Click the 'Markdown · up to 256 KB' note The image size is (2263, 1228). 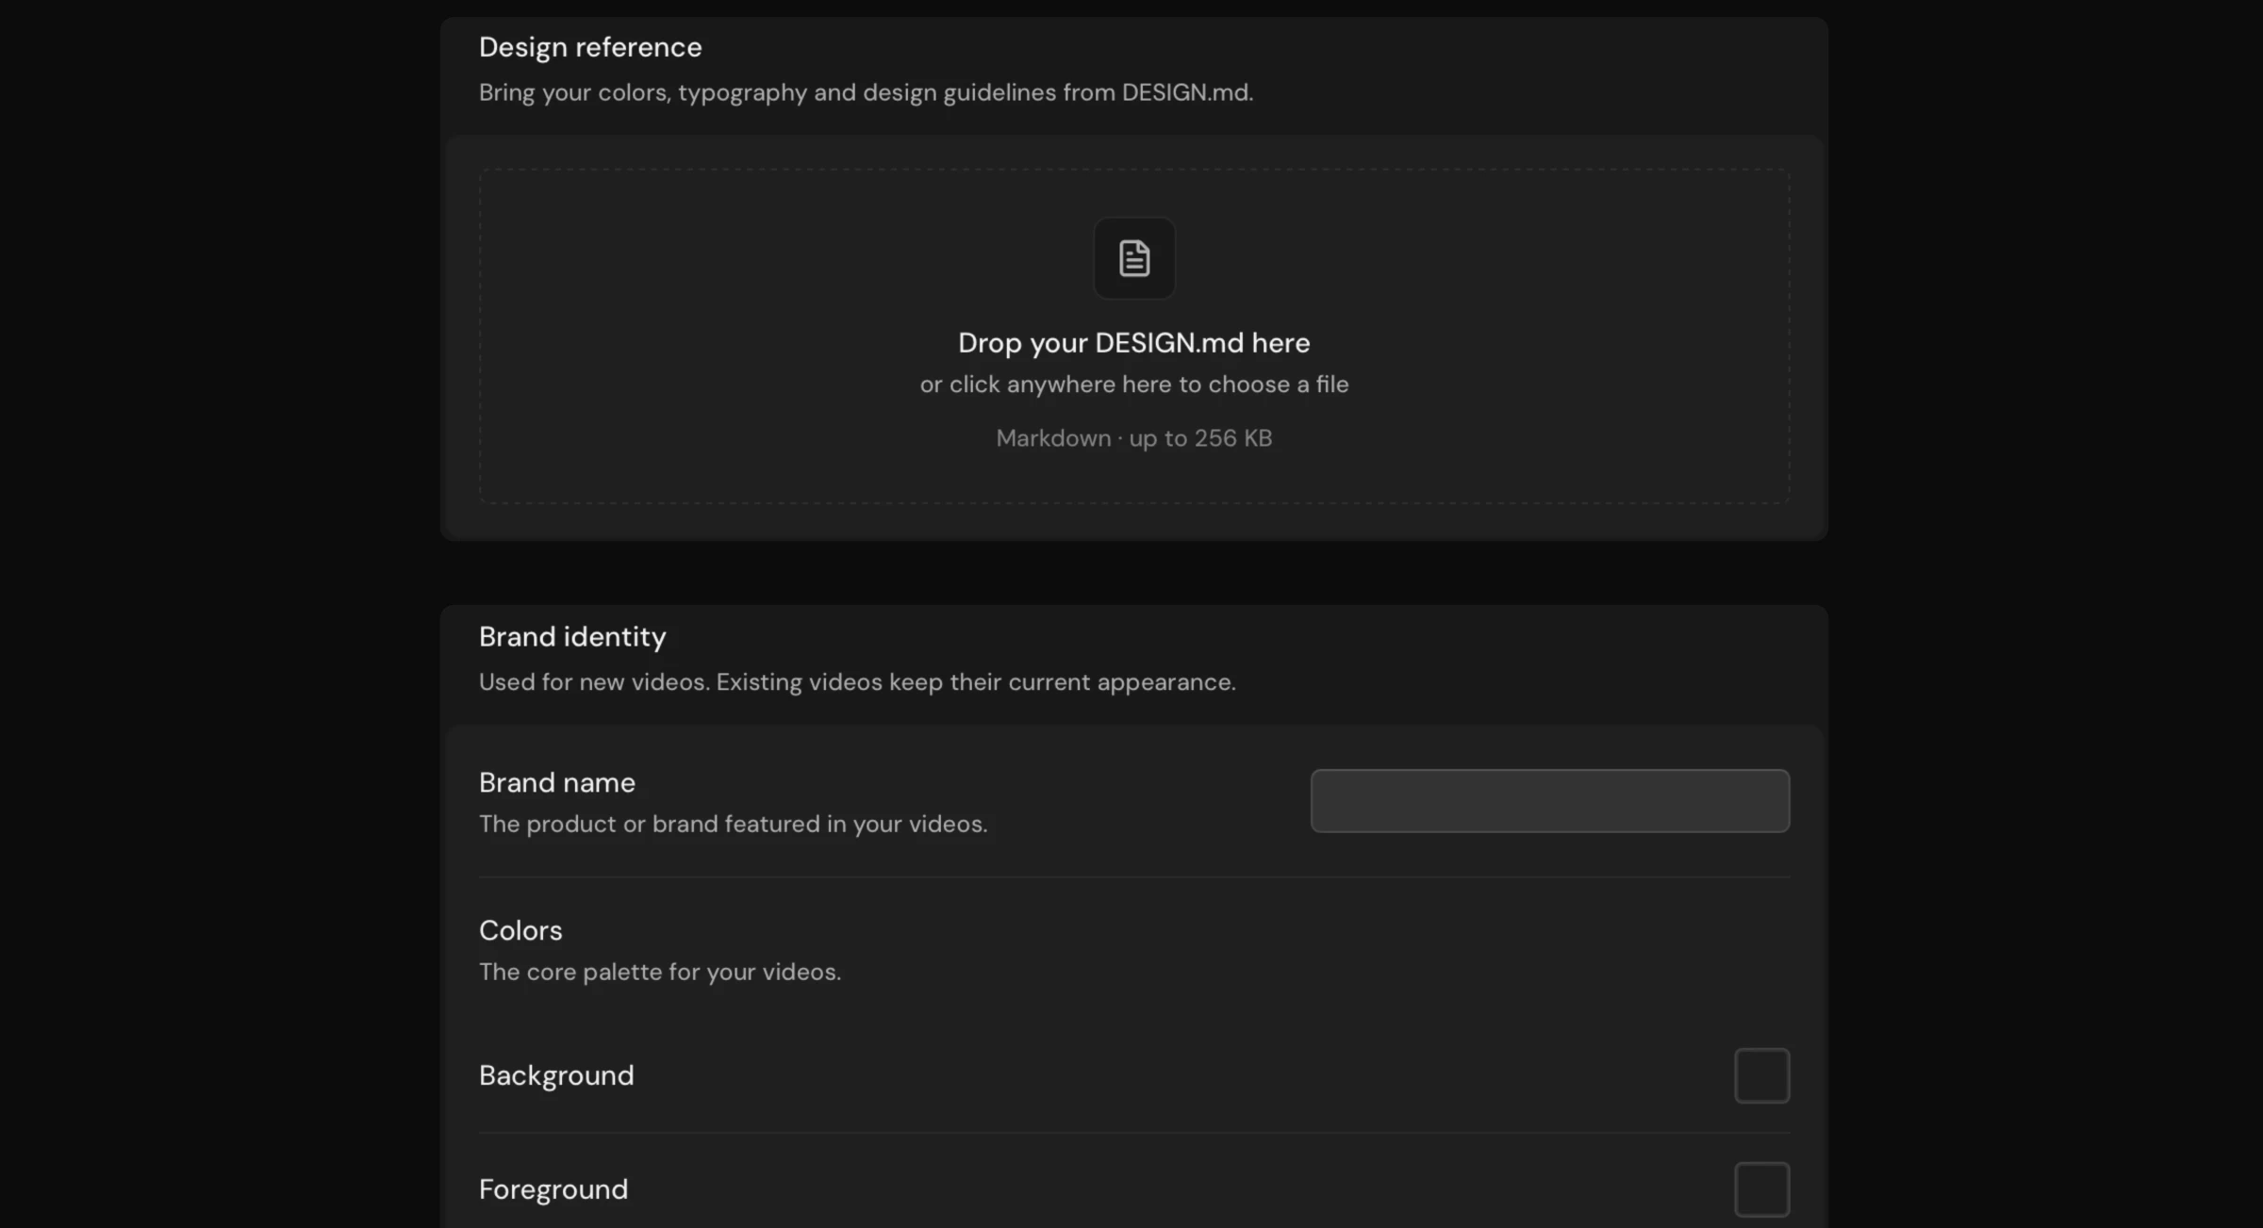click(1134, 438)
